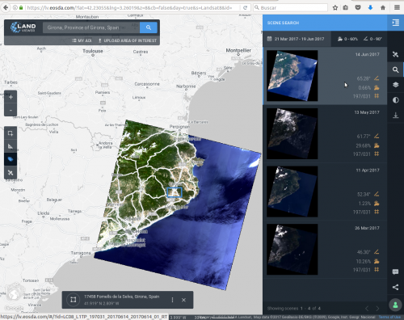Screen dimensions: 404x320
Task: Select the 14 Jun 2017 scene thumbnail
Action: (x=292, y=76)
